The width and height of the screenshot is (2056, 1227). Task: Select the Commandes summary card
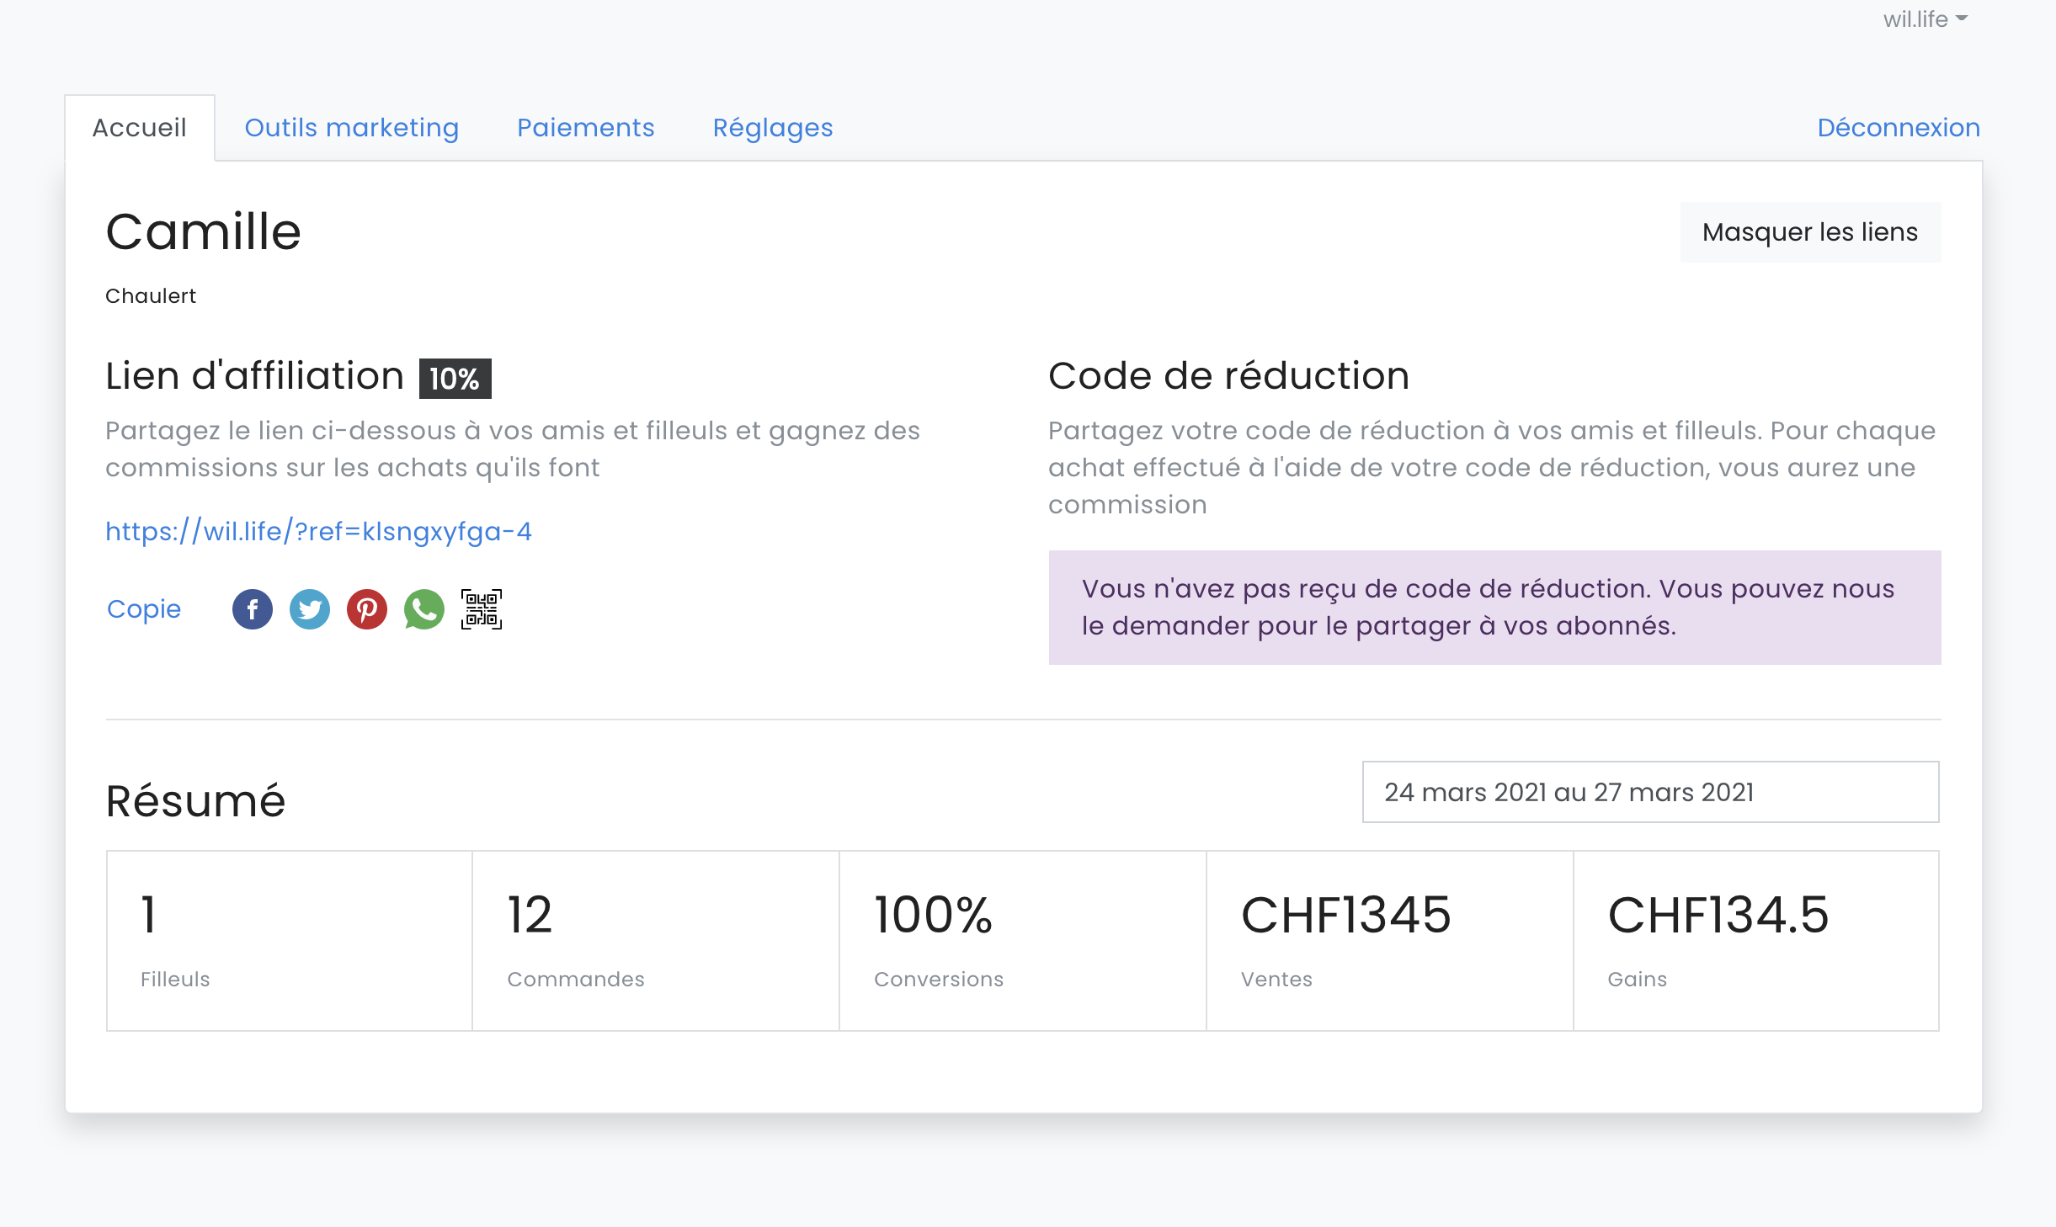656,941
